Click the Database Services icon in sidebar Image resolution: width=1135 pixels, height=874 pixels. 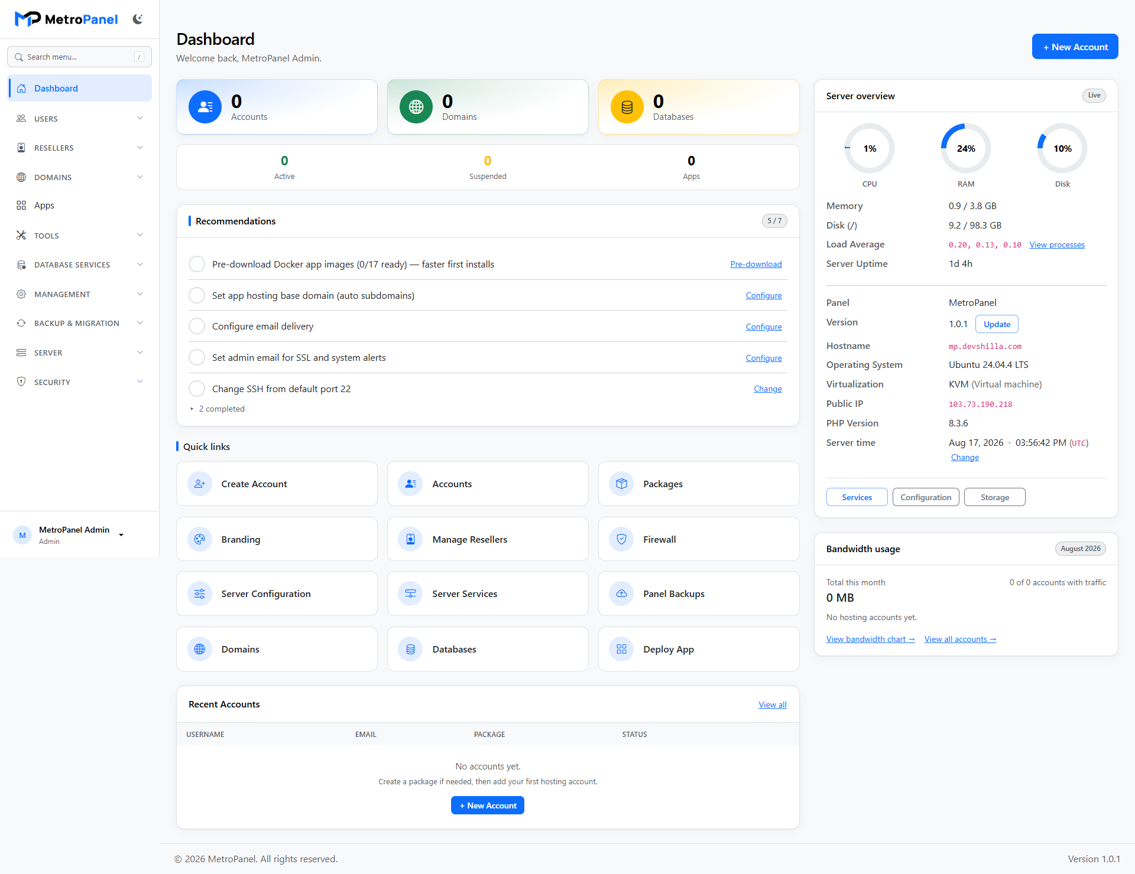(21, 265)
